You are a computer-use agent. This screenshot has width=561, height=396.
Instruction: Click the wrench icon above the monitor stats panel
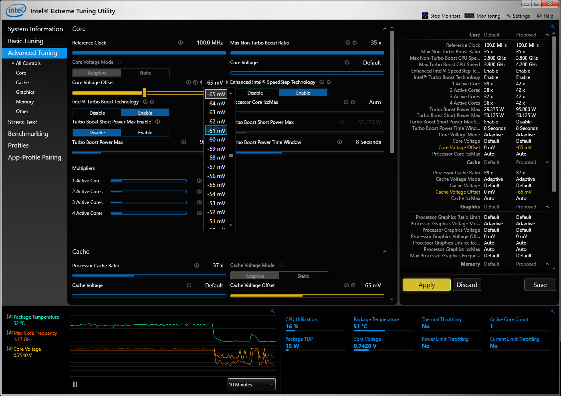click(x=553, y=311)
